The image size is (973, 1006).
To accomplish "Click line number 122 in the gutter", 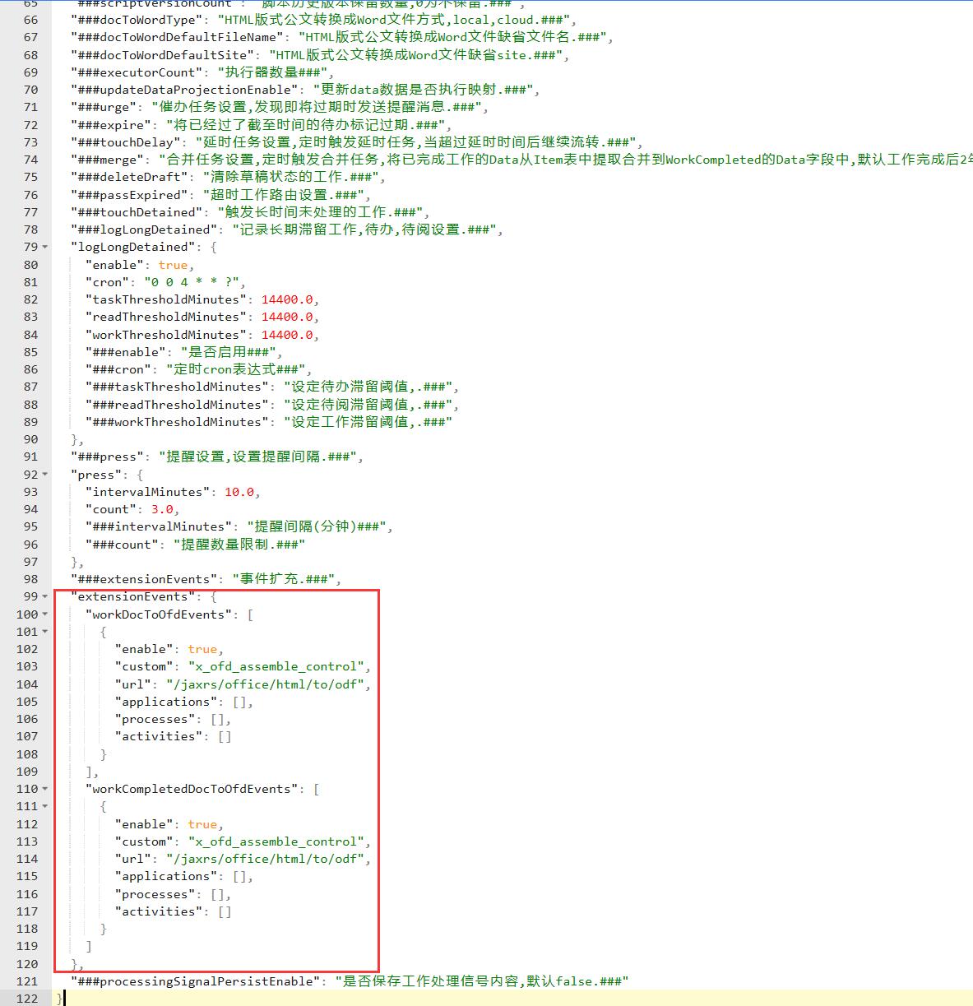I will click(x=27, y=999).
